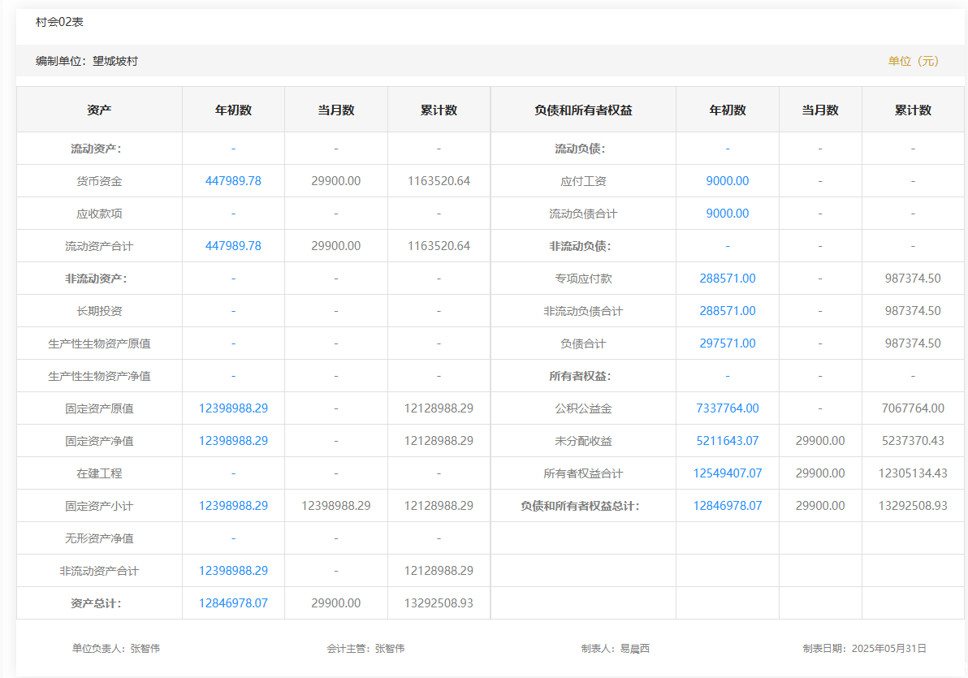Image resolution: width=968 pixels, height=678 pixels.
Task: Select 非流动负债合计 年初数 link
Action: 727,311
